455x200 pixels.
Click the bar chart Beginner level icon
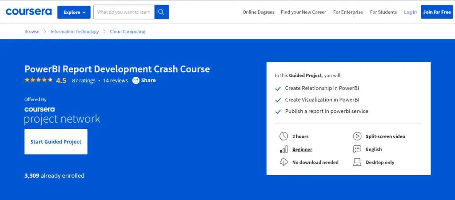click(283, 149)
